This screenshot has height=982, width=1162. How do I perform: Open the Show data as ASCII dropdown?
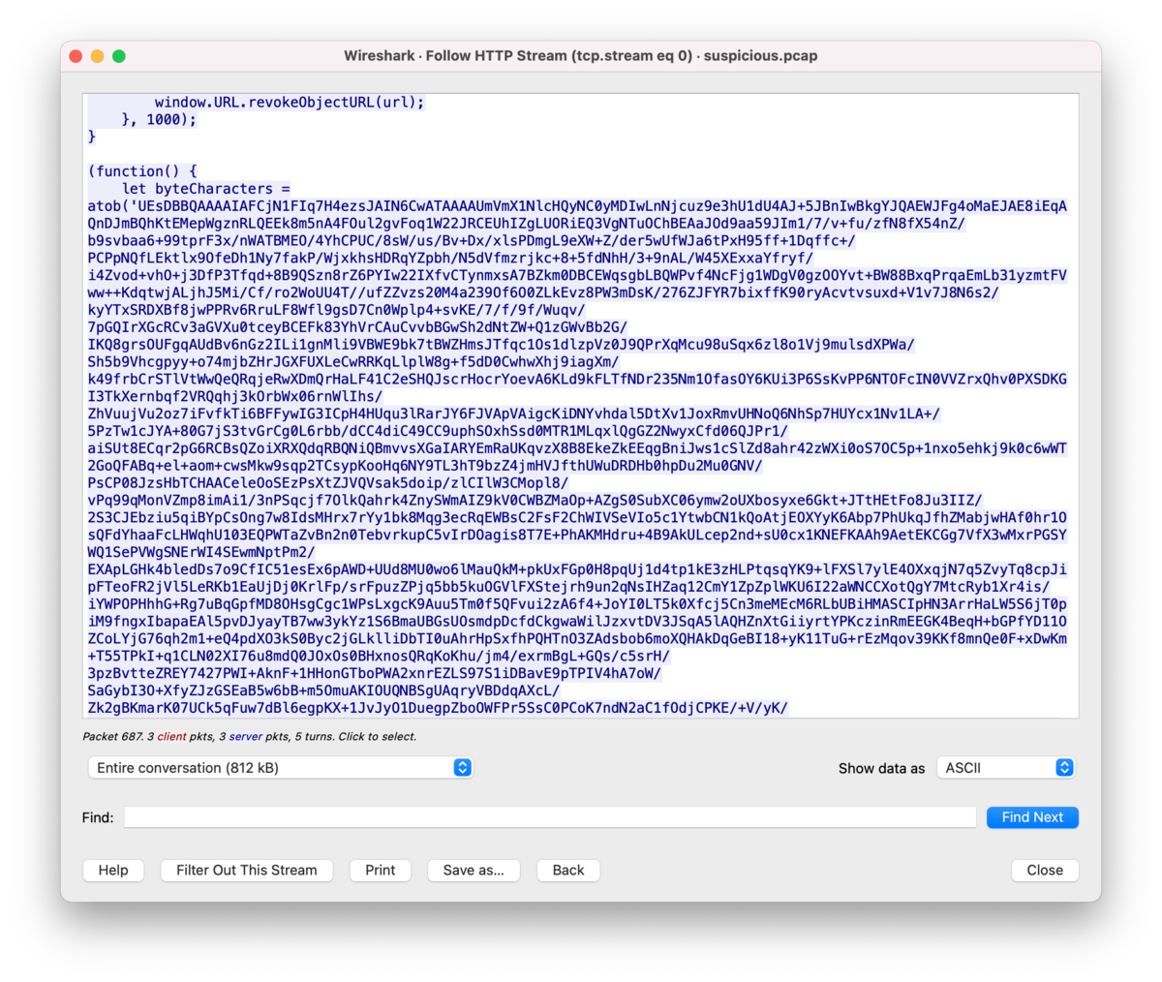click(x=1005, y=768)
